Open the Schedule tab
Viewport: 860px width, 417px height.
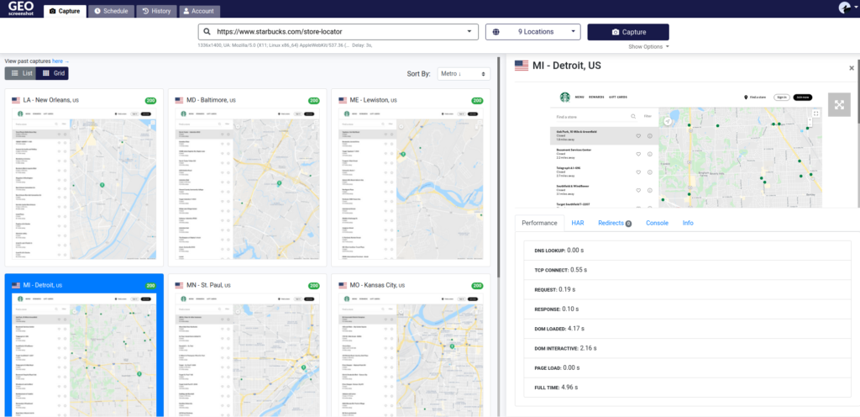click(112, 11)
